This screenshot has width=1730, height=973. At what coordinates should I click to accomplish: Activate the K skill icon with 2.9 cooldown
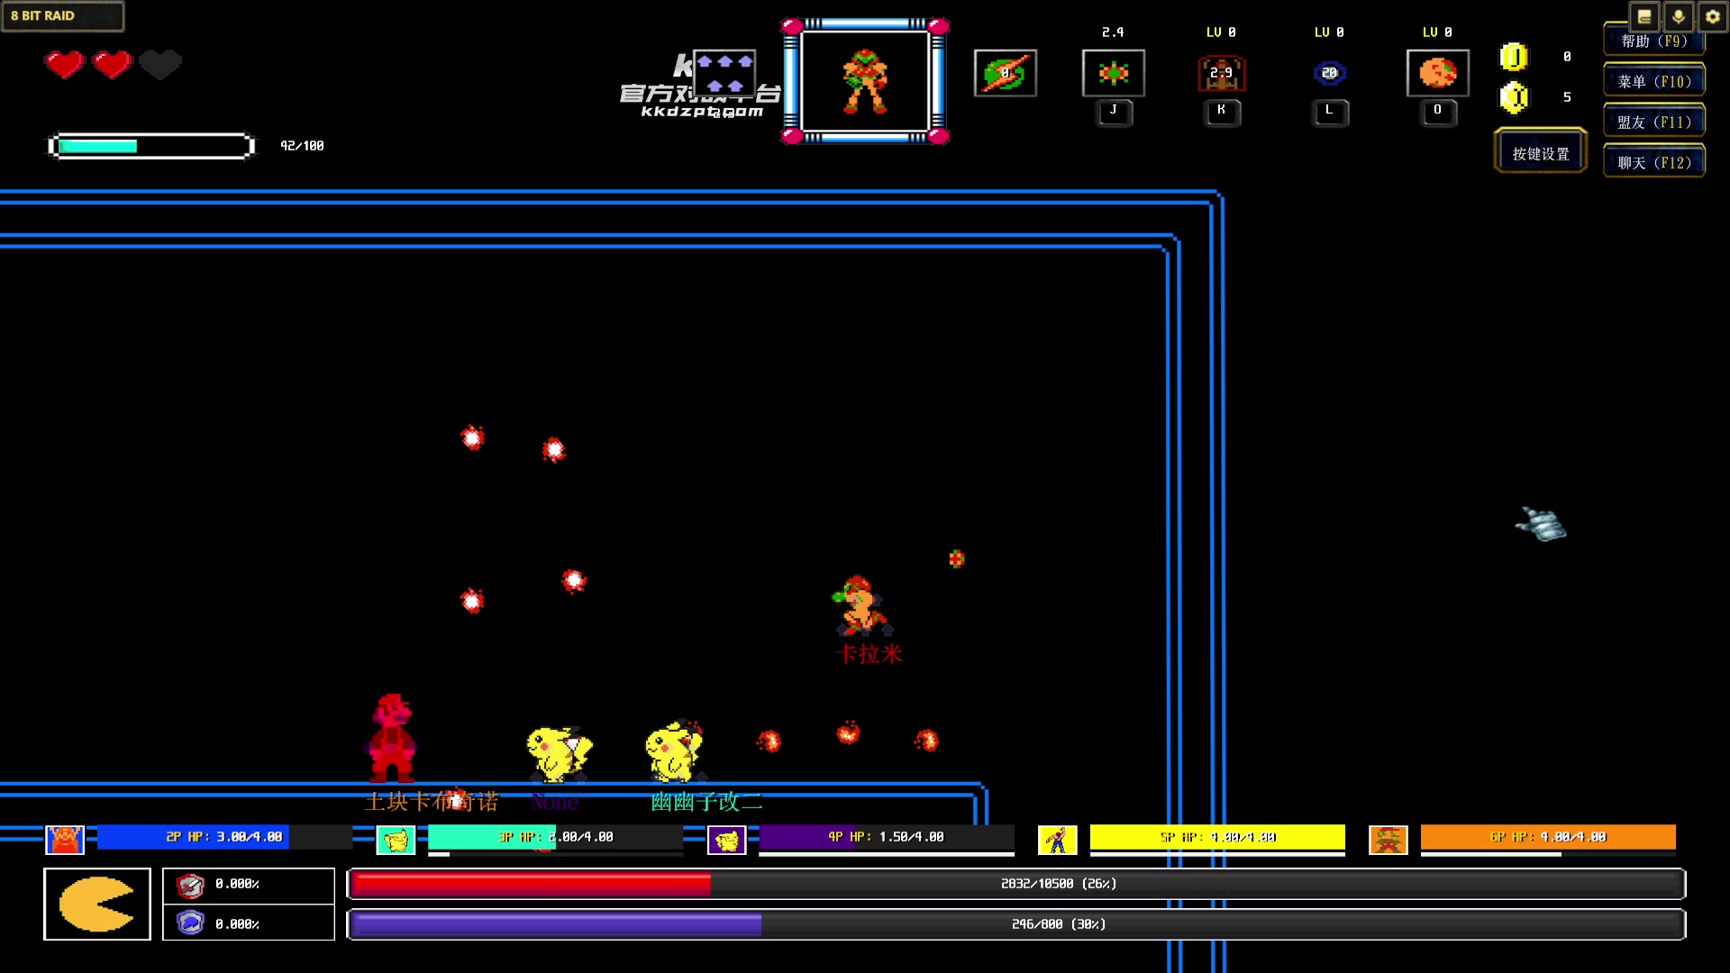click(1222, 73)
